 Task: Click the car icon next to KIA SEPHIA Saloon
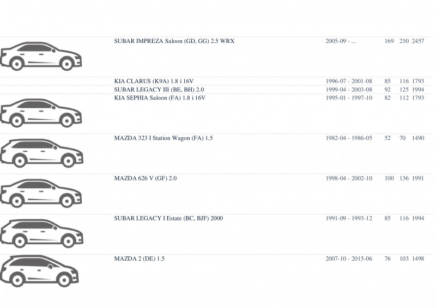click(x=41, y=113)
